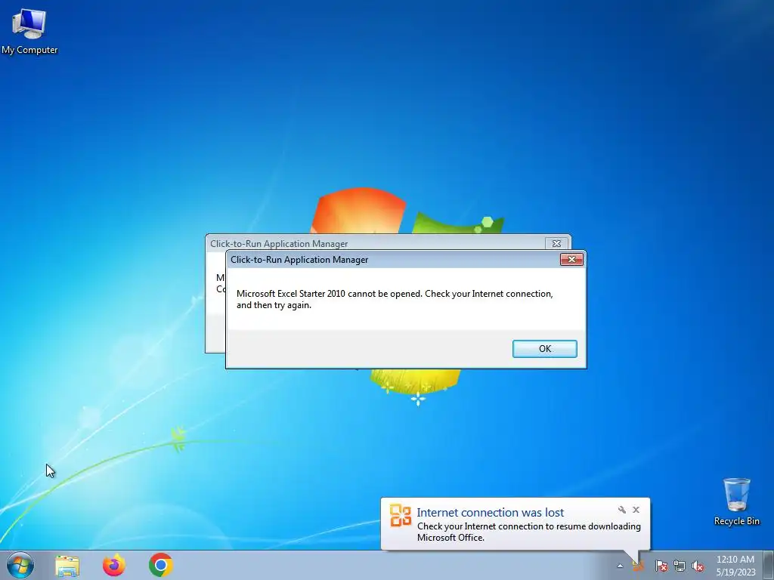Launch Firefox from the taskbar
The image size is (774, 580).
tap(113, 565)
